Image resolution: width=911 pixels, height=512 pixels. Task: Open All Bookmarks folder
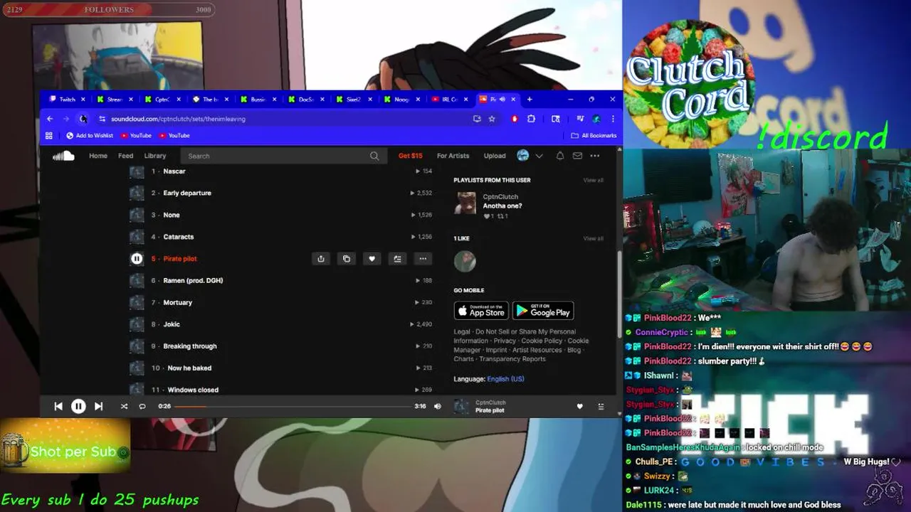click(594, 135)
